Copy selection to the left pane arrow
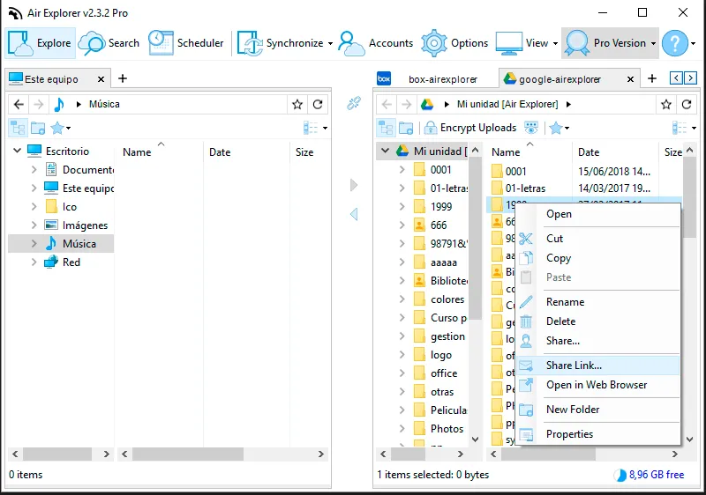This screenshot has width=706, height=495. (x=354, y=214)
